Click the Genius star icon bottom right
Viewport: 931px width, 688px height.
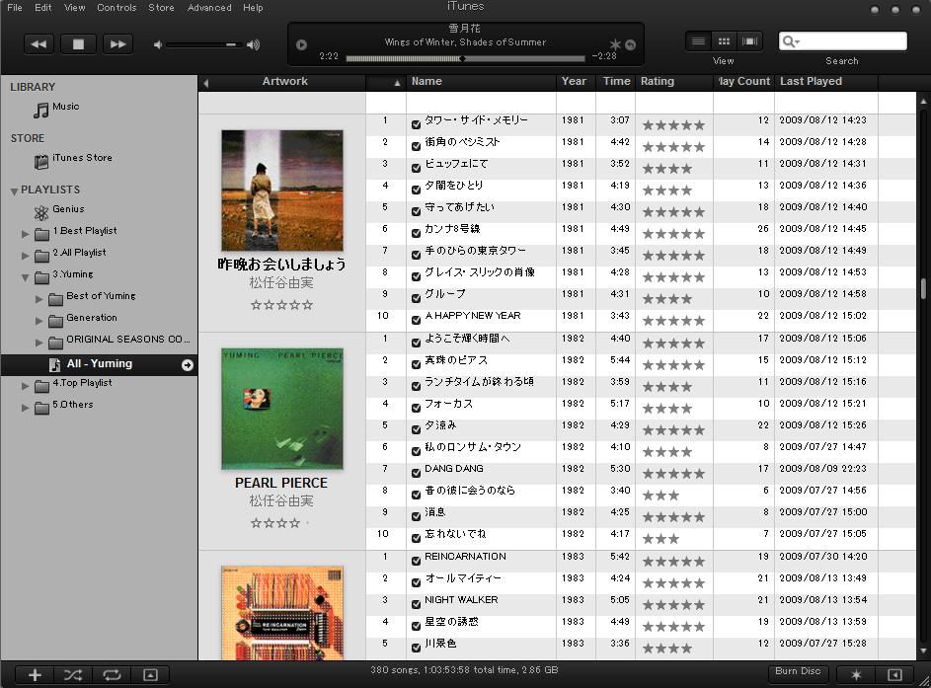pyautogui.click(x=856, y=675)
